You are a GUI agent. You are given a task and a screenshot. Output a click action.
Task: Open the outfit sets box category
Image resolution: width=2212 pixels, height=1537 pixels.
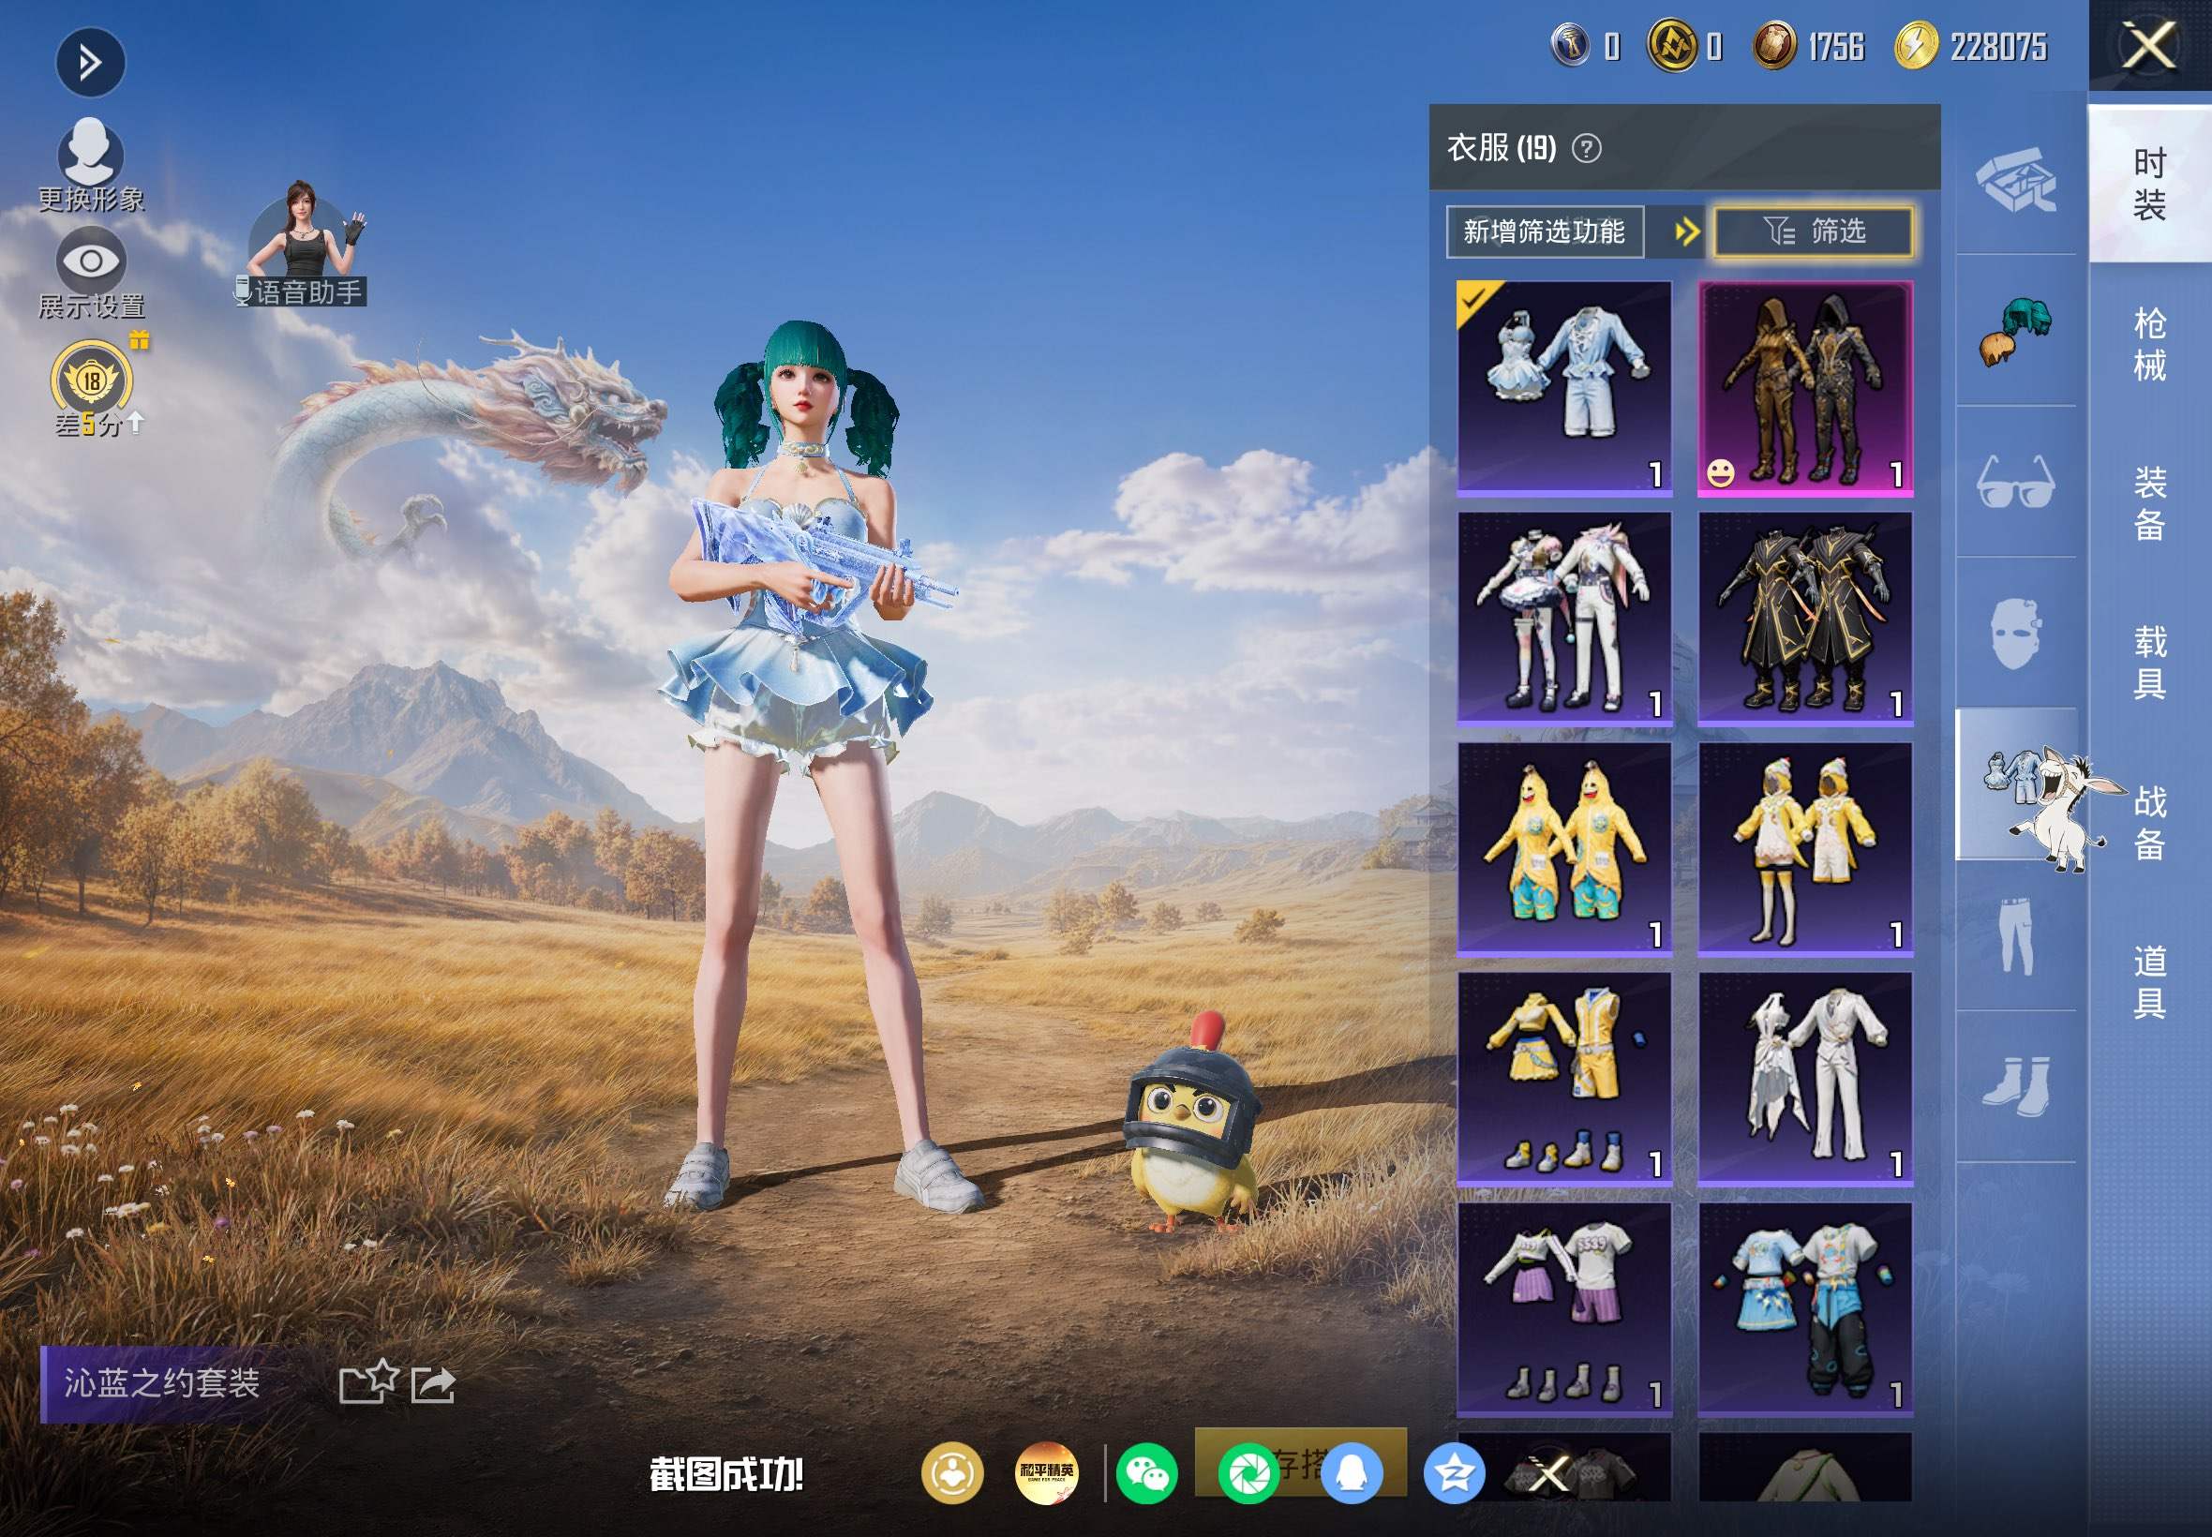click(2015, 180)
